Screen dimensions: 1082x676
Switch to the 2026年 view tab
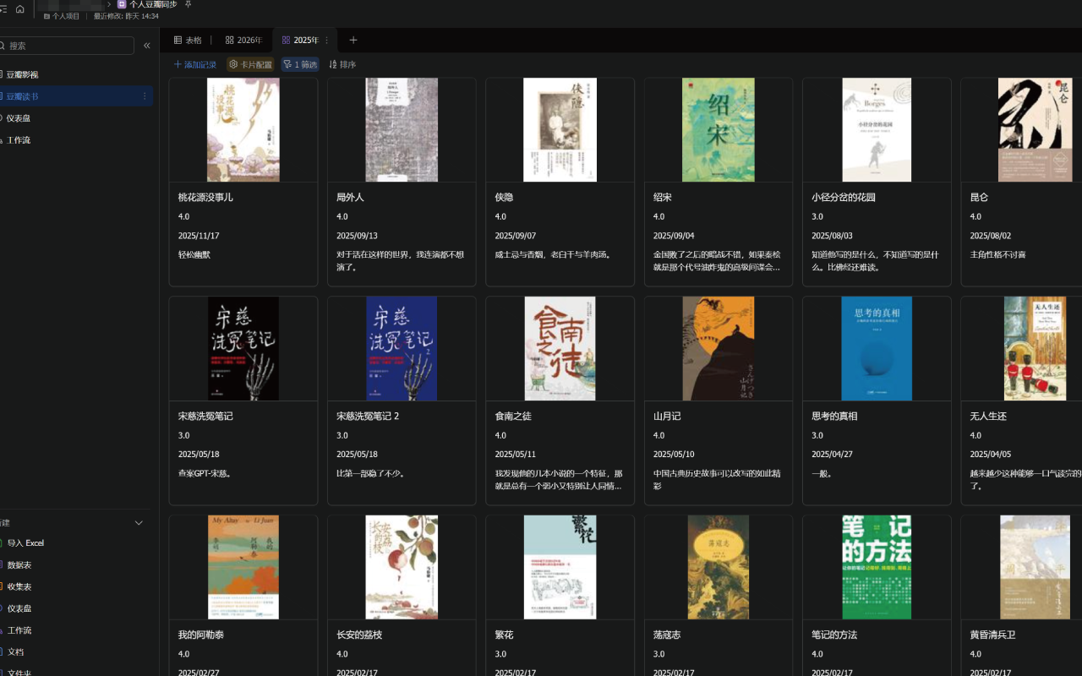[243, 40]
